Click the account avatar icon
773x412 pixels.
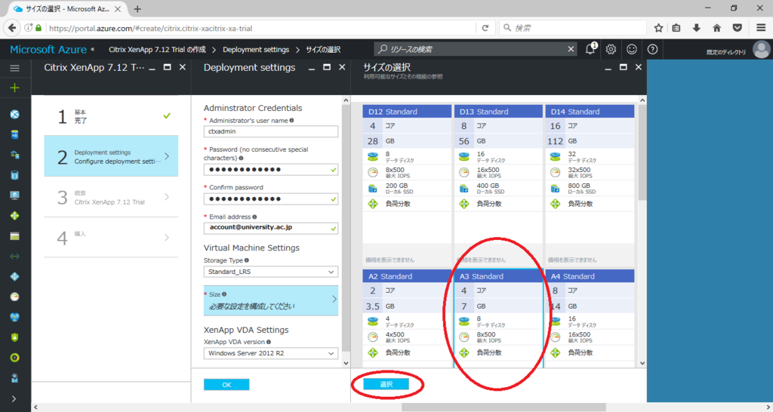[761, 49]
